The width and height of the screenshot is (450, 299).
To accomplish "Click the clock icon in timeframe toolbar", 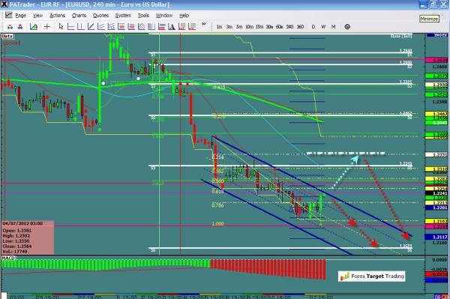I will [x=347, y=27].
